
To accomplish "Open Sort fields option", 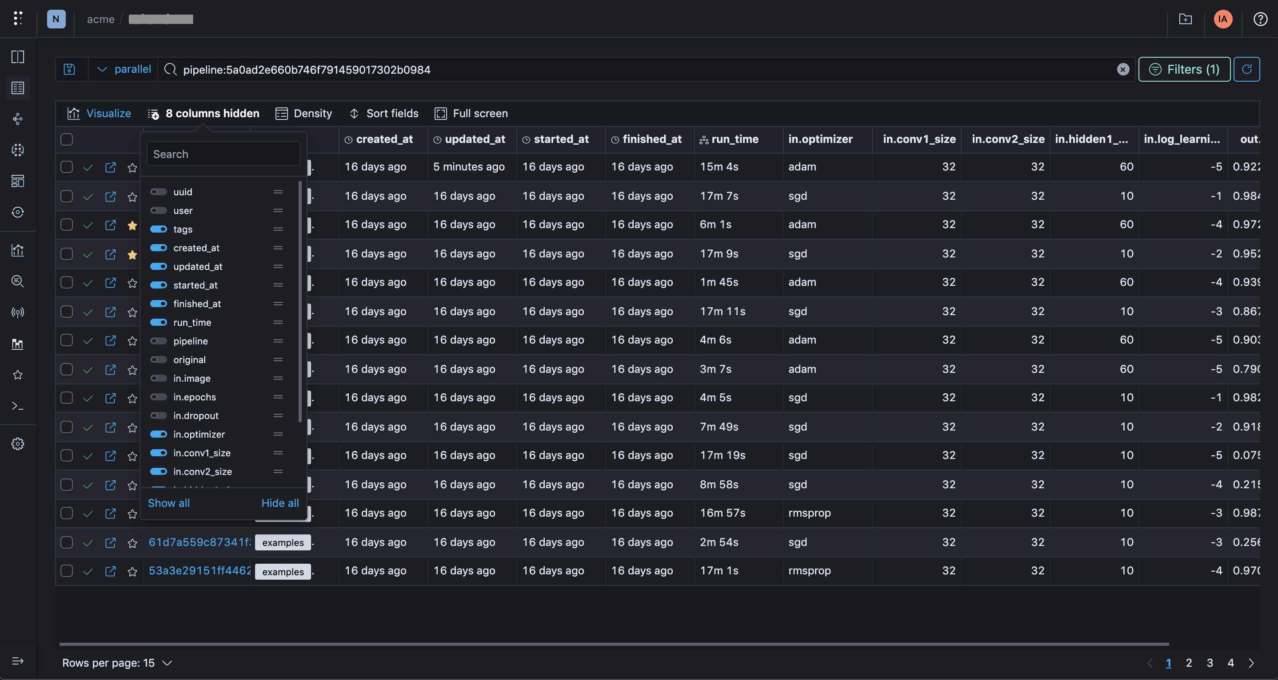I will coord(383,114).
